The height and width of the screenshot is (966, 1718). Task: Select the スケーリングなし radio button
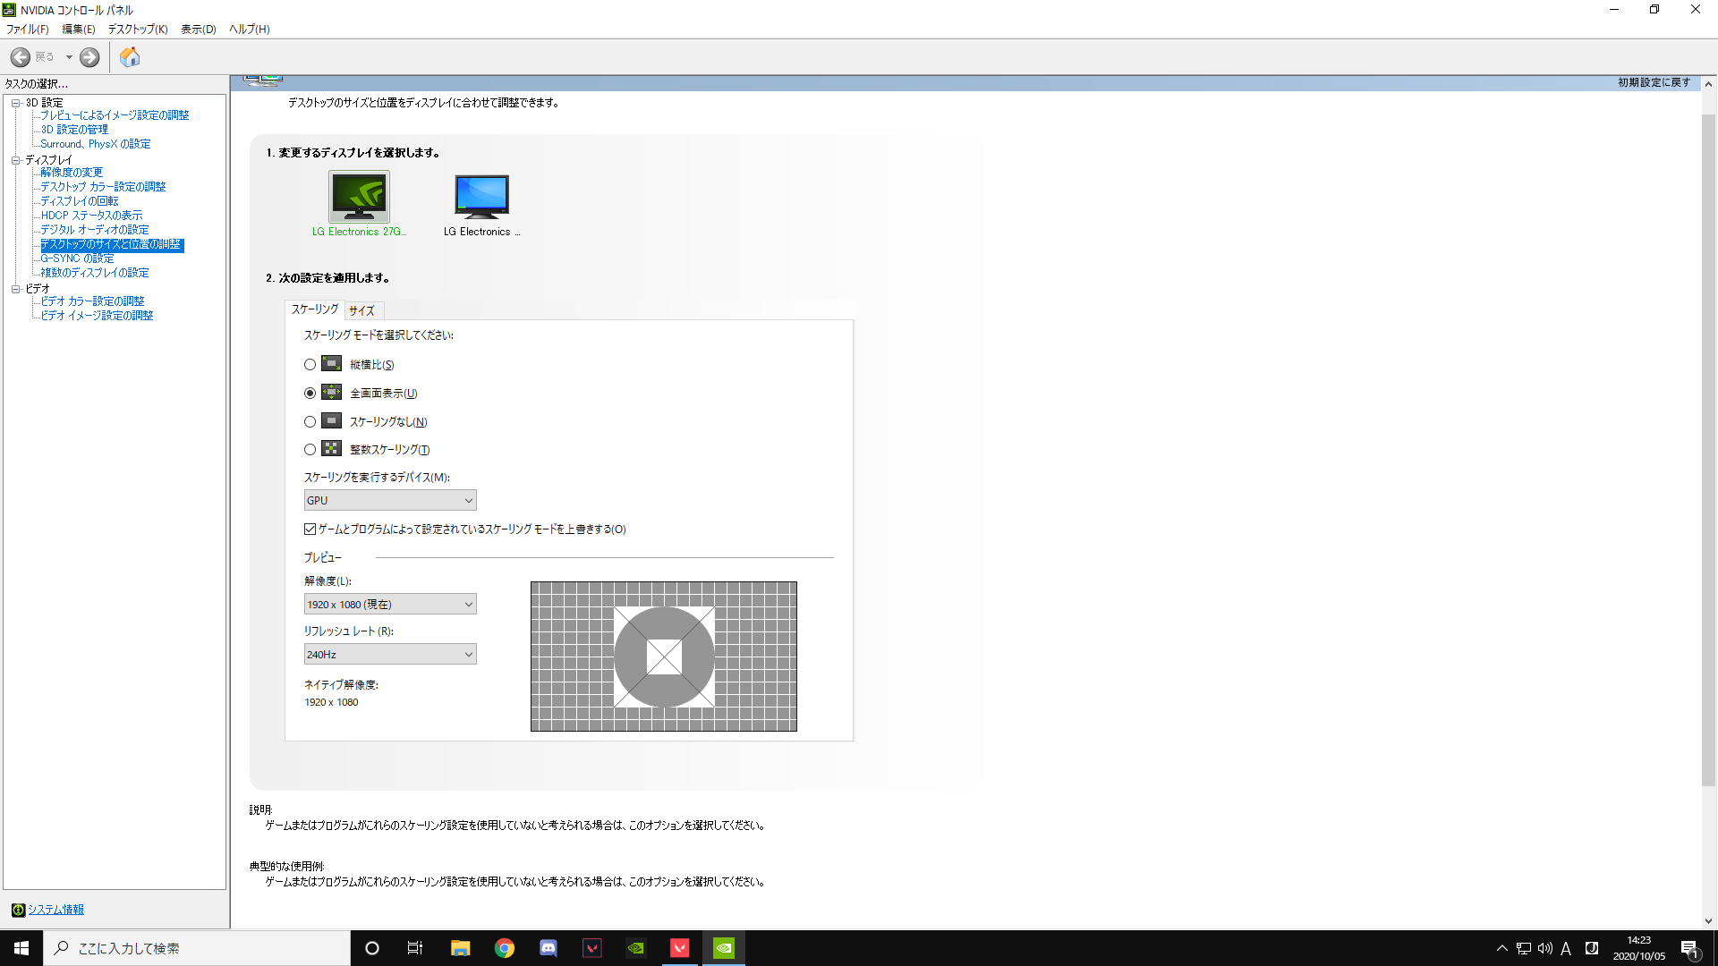(310, 422)
